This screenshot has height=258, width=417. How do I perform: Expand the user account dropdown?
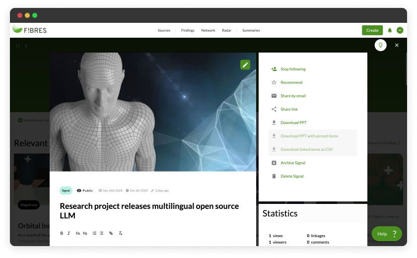tap(400, 30)
